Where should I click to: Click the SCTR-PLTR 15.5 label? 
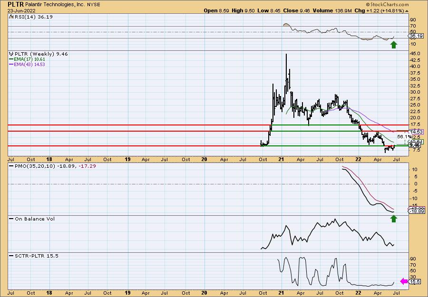click(x=36, y=256)
